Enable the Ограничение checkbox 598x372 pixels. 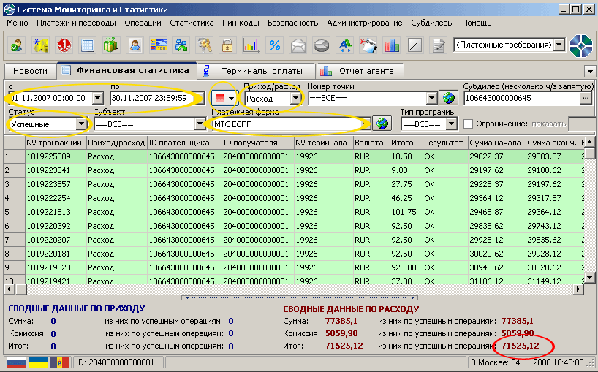click(x=469, y=124)
